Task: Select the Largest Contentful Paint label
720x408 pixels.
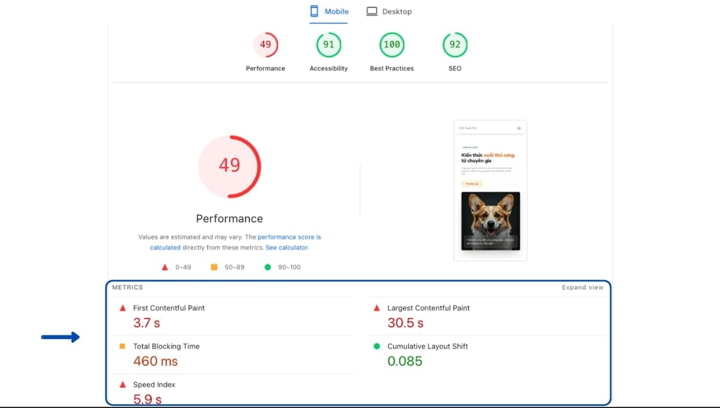Action: (428, 308)
